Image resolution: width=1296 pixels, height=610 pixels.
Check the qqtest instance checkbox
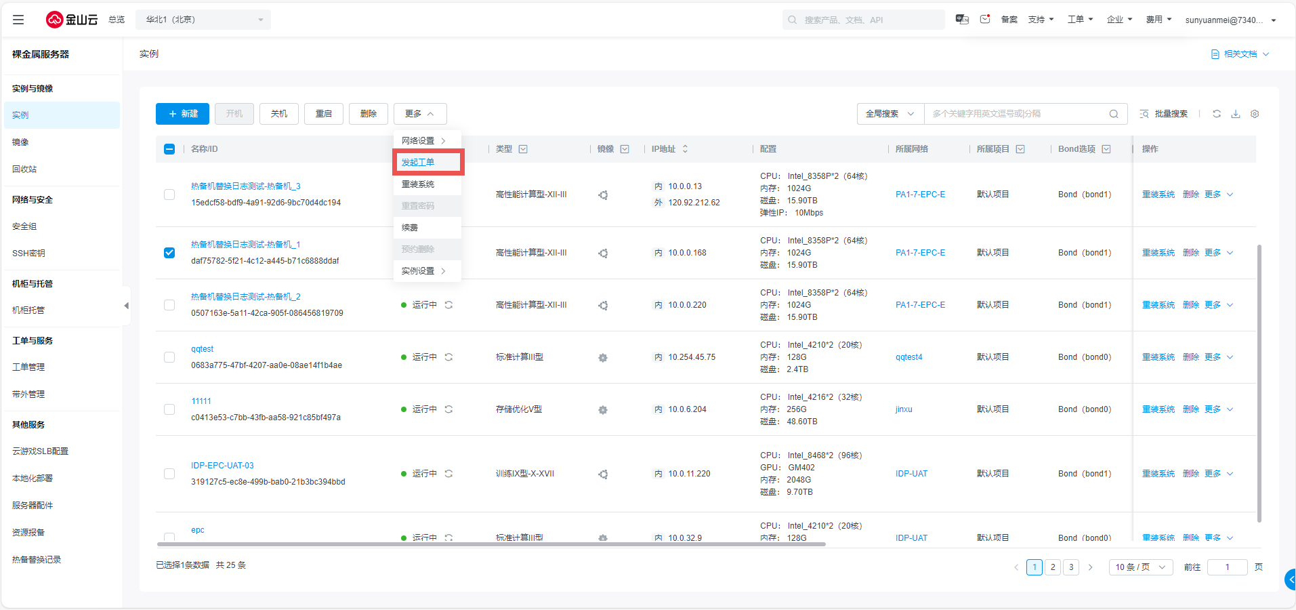tap(169, 357)
